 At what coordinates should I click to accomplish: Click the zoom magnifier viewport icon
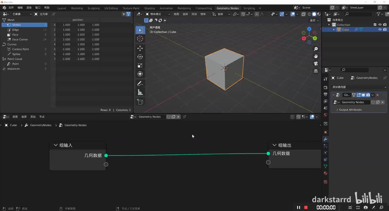316,49
